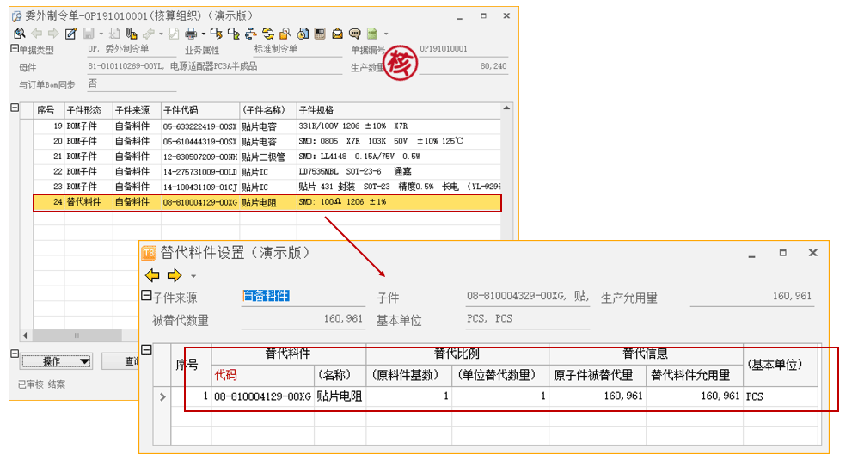Click the clock document icon in the toolbar

303,34
